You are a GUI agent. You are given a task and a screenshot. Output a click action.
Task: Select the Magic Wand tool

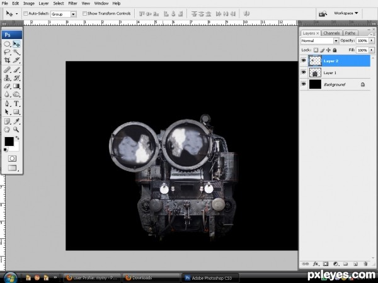pyautogui.click(x=16, y=52)
